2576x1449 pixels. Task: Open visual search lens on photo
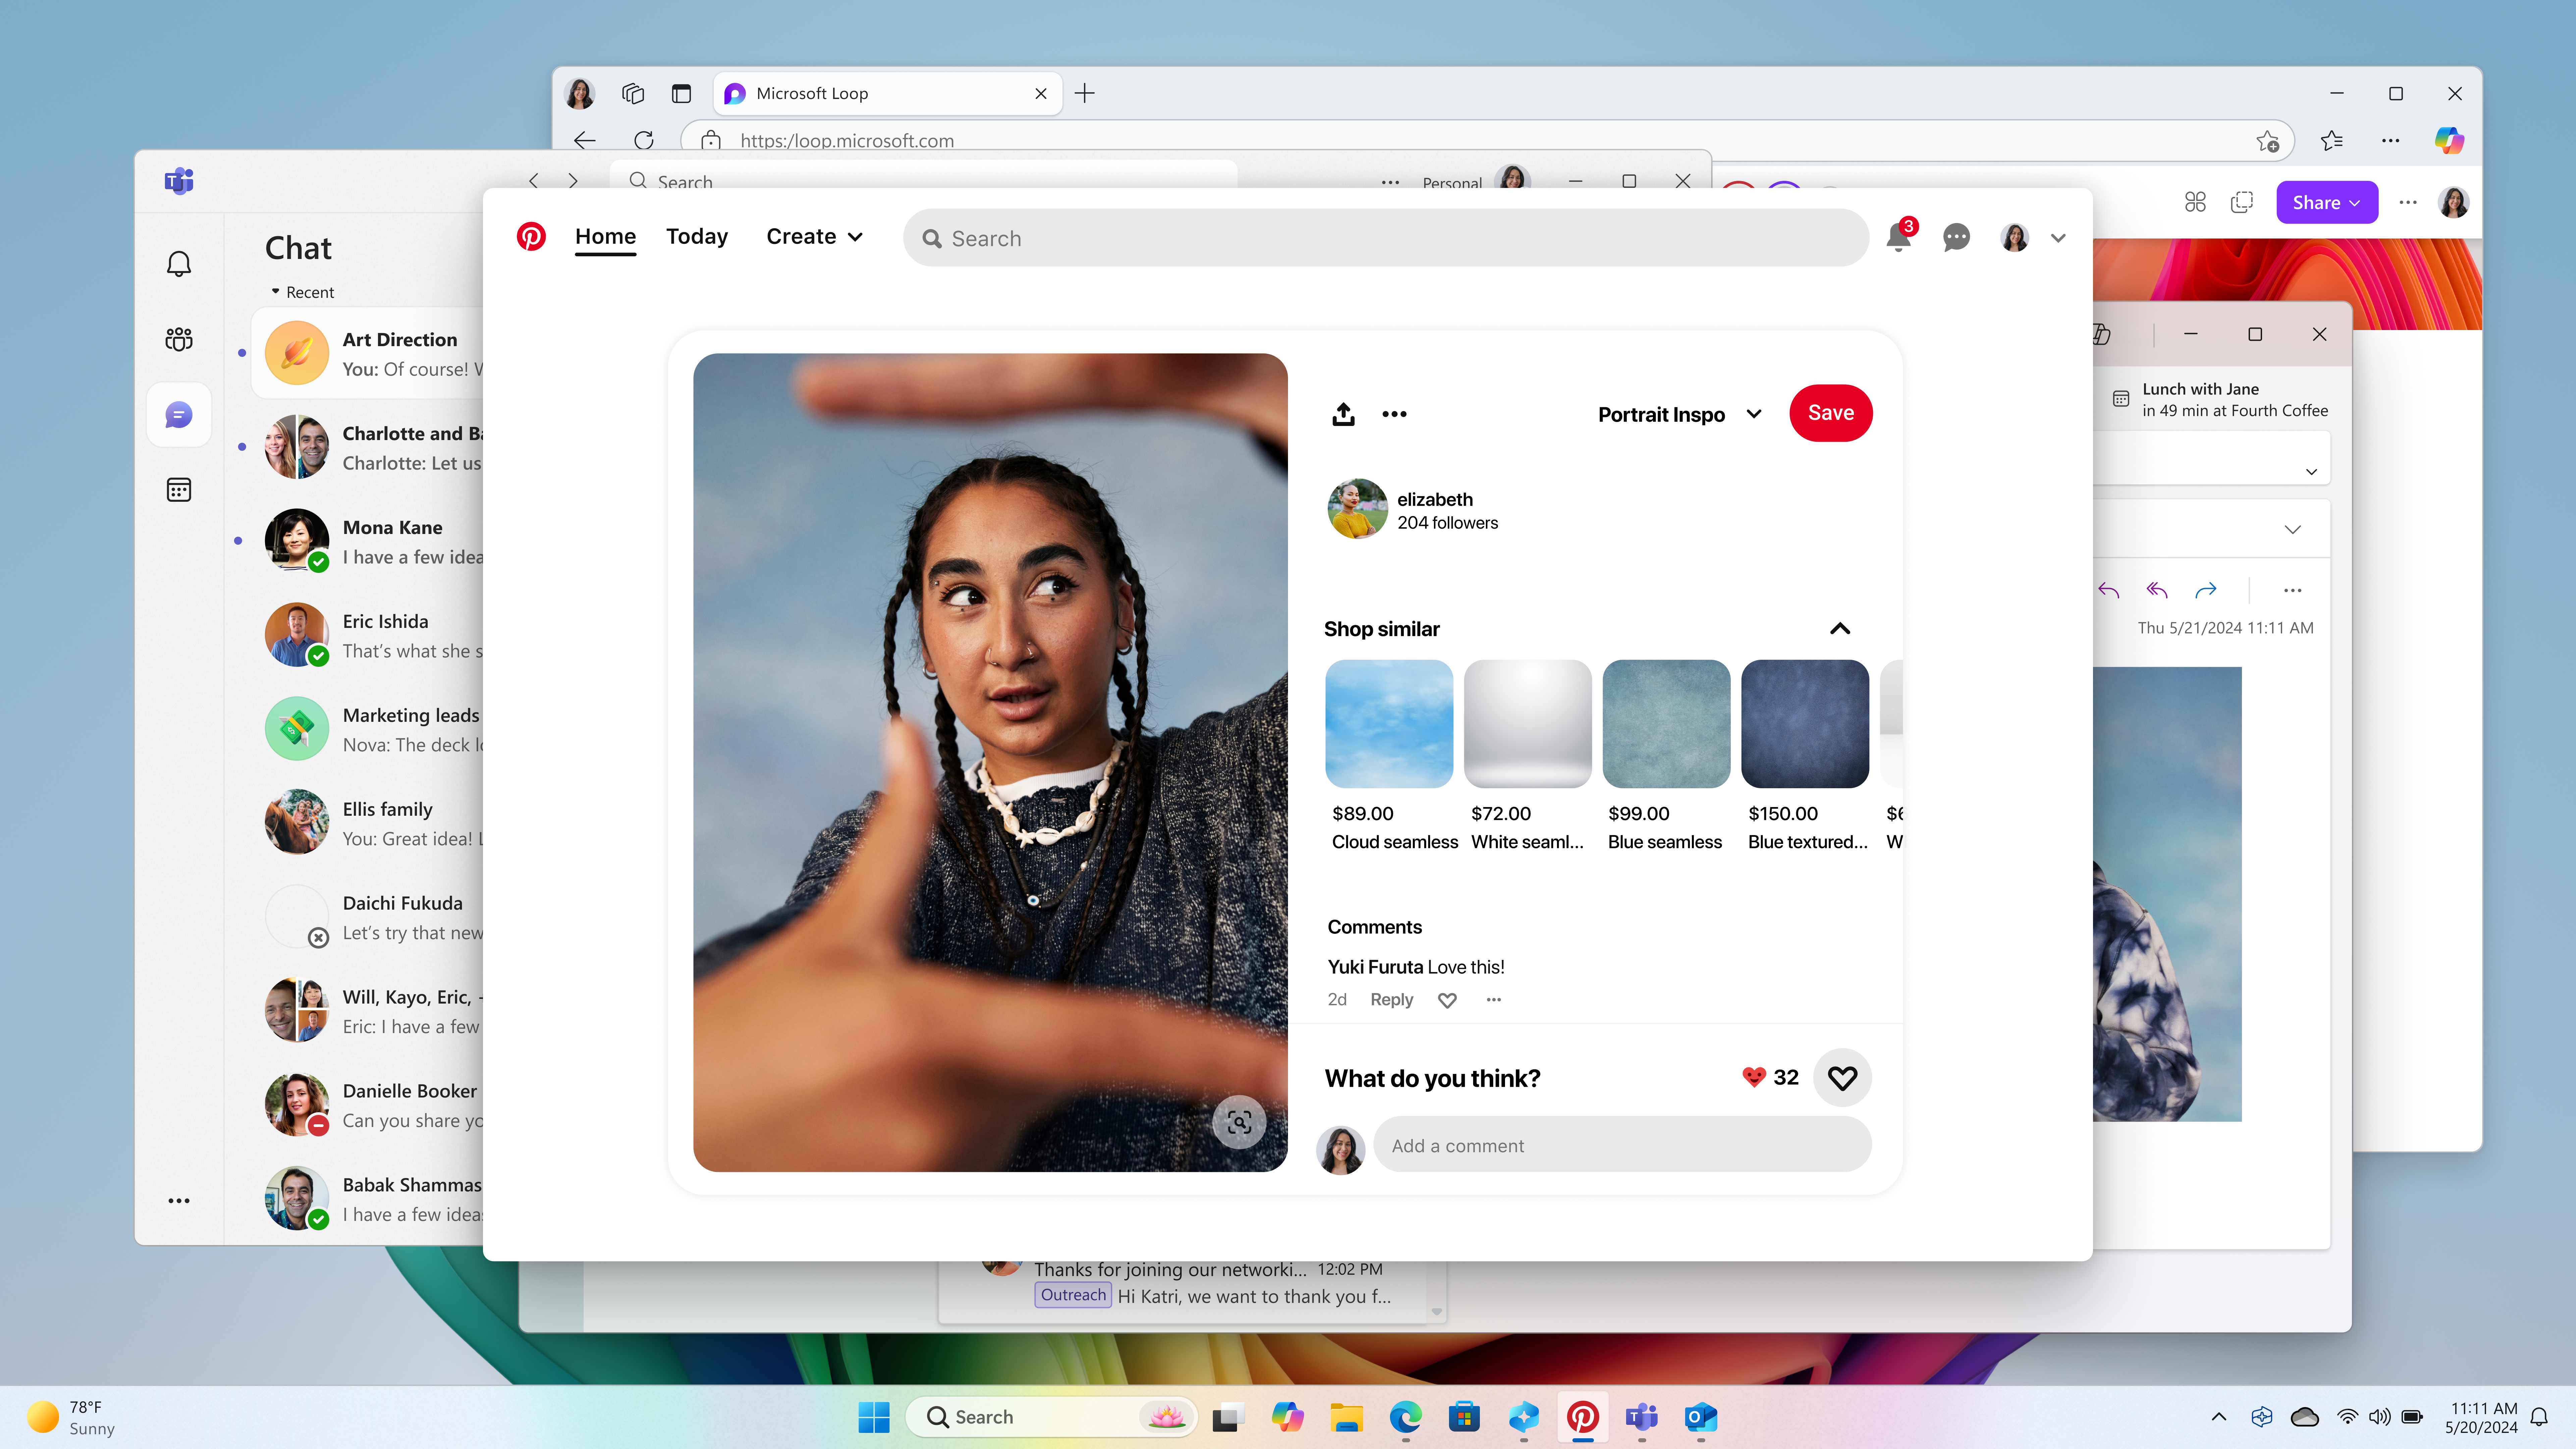pyautogui.click(x=1239, y=1122)
